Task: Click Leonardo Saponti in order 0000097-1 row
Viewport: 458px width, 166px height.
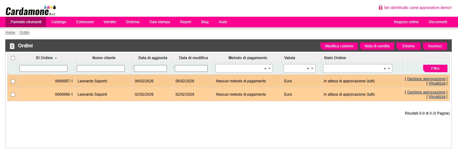Action: point(92,81)
